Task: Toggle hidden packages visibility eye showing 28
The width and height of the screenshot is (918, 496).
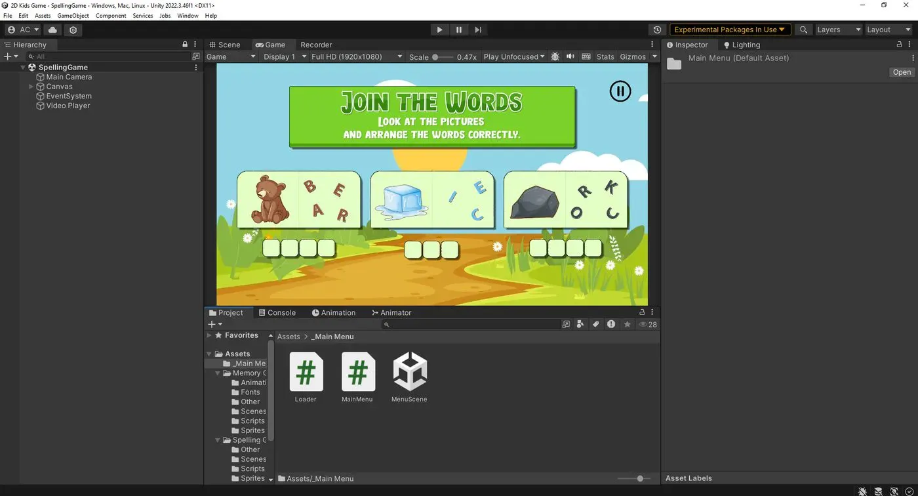Action: click(x=648, y=324)
